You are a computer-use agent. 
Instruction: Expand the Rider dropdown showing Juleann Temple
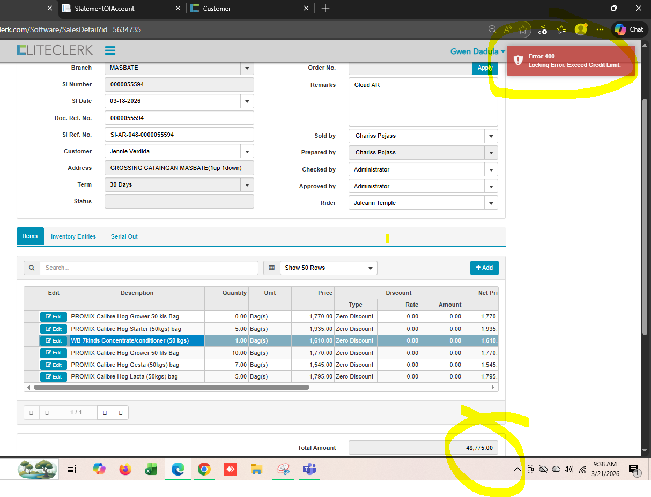click(x=491, y=203)
